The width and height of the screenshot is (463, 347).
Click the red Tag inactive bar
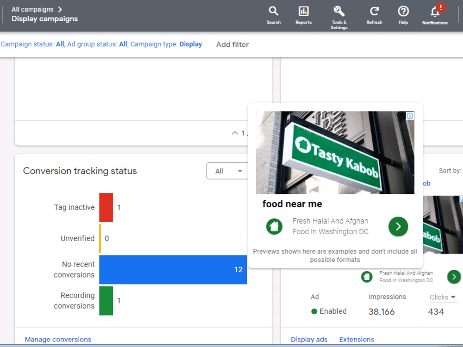point(106,207)
